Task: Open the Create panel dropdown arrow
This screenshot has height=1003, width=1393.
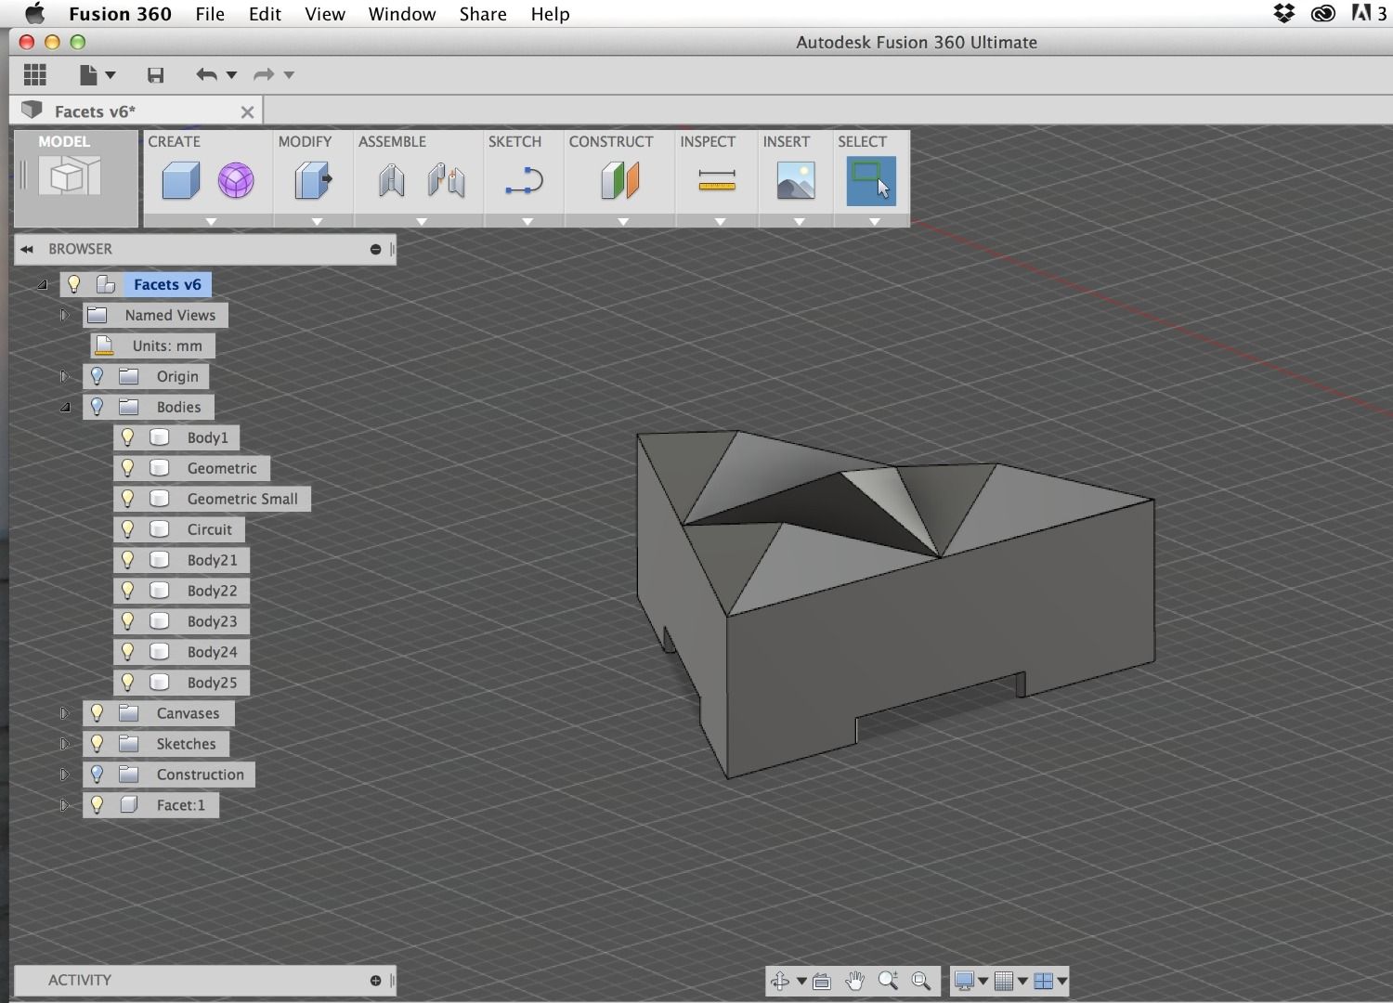Action: (211, 222)
